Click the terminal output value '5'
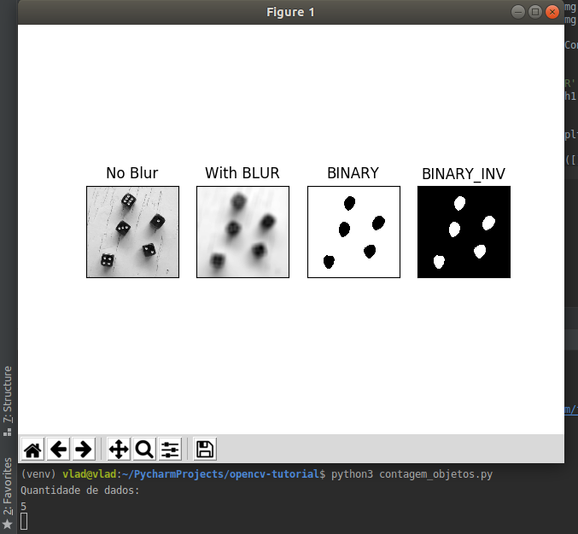This screenshot has height=534, width=578. pos(24,507)
